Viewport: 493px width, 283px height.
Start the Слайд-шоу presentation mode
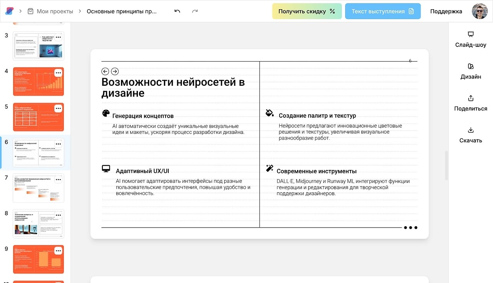point(470,40)
